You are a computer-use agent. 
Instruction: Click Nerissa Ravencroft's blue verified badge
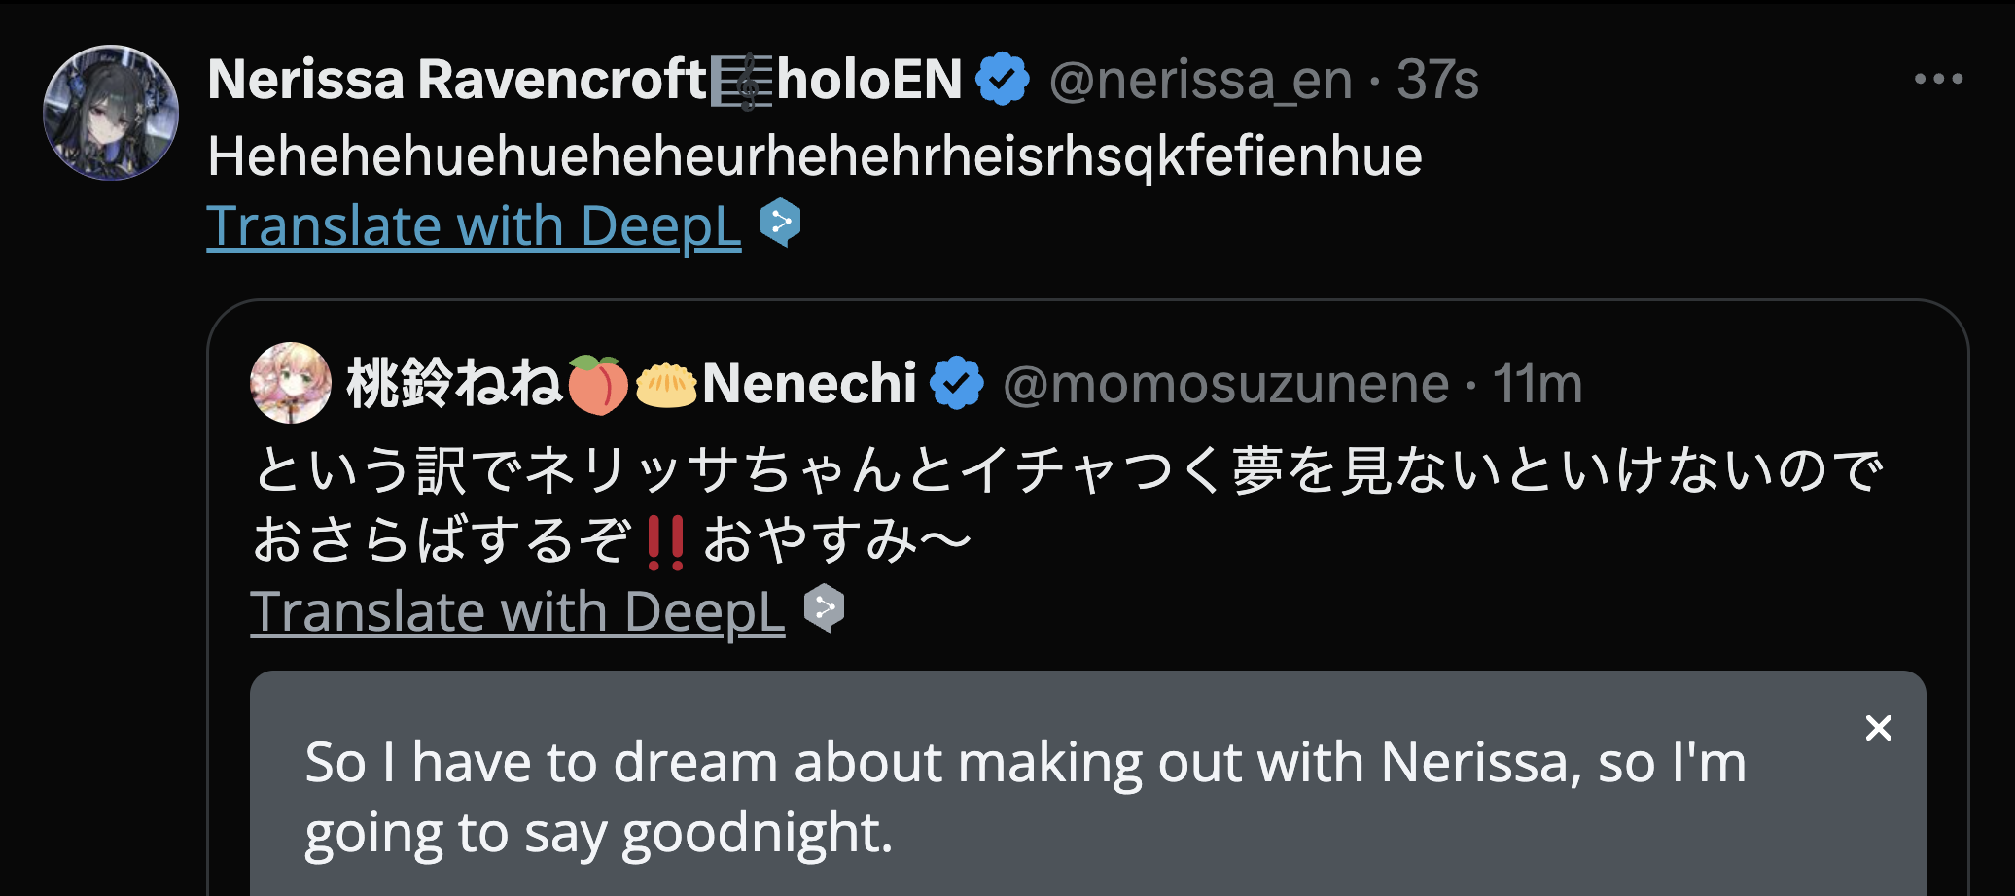pyautogui.click(x=1002, y=79)
